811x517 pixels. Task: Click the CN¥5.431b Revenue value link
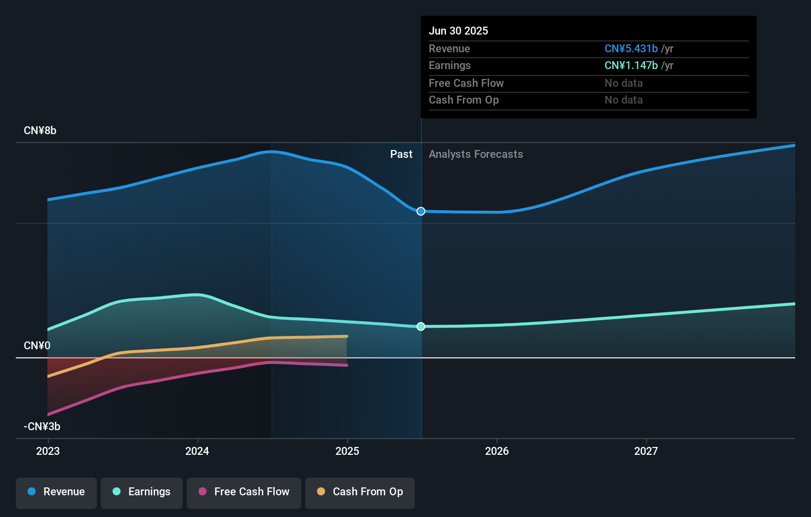tap(631, 48)
